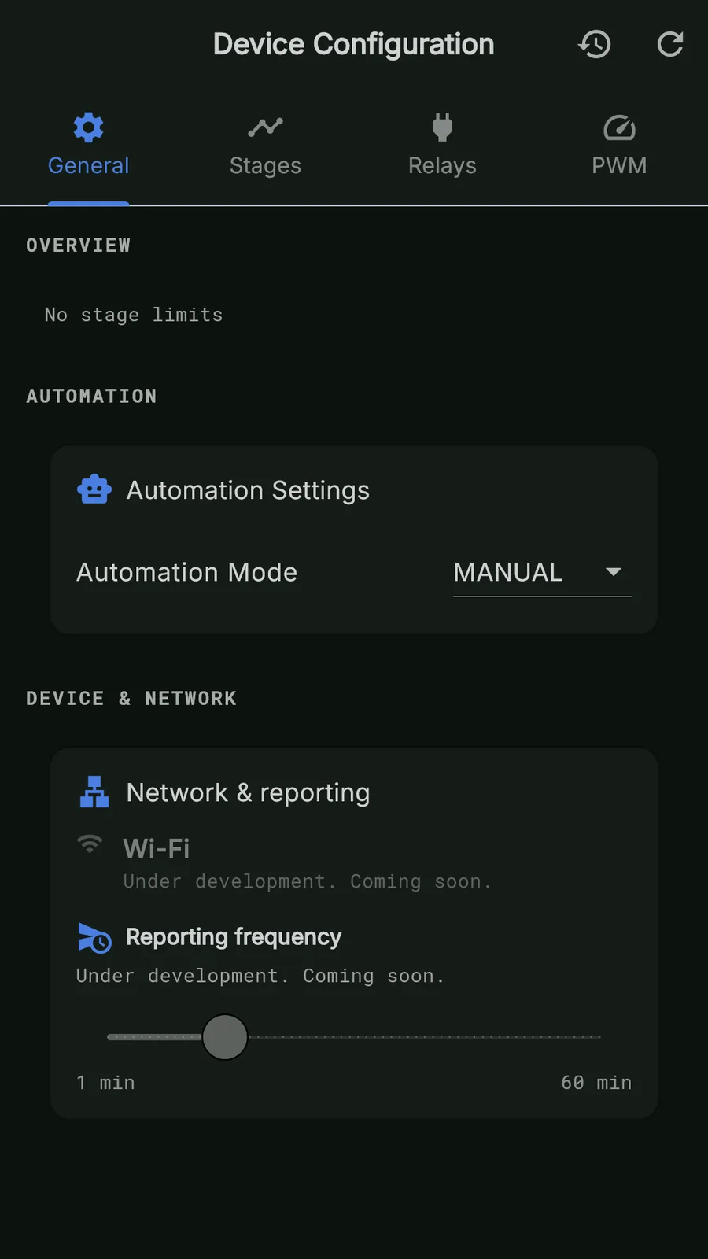Click the Relays plug icon
This screenshot has width=708, height=1259.
point(442,127)
